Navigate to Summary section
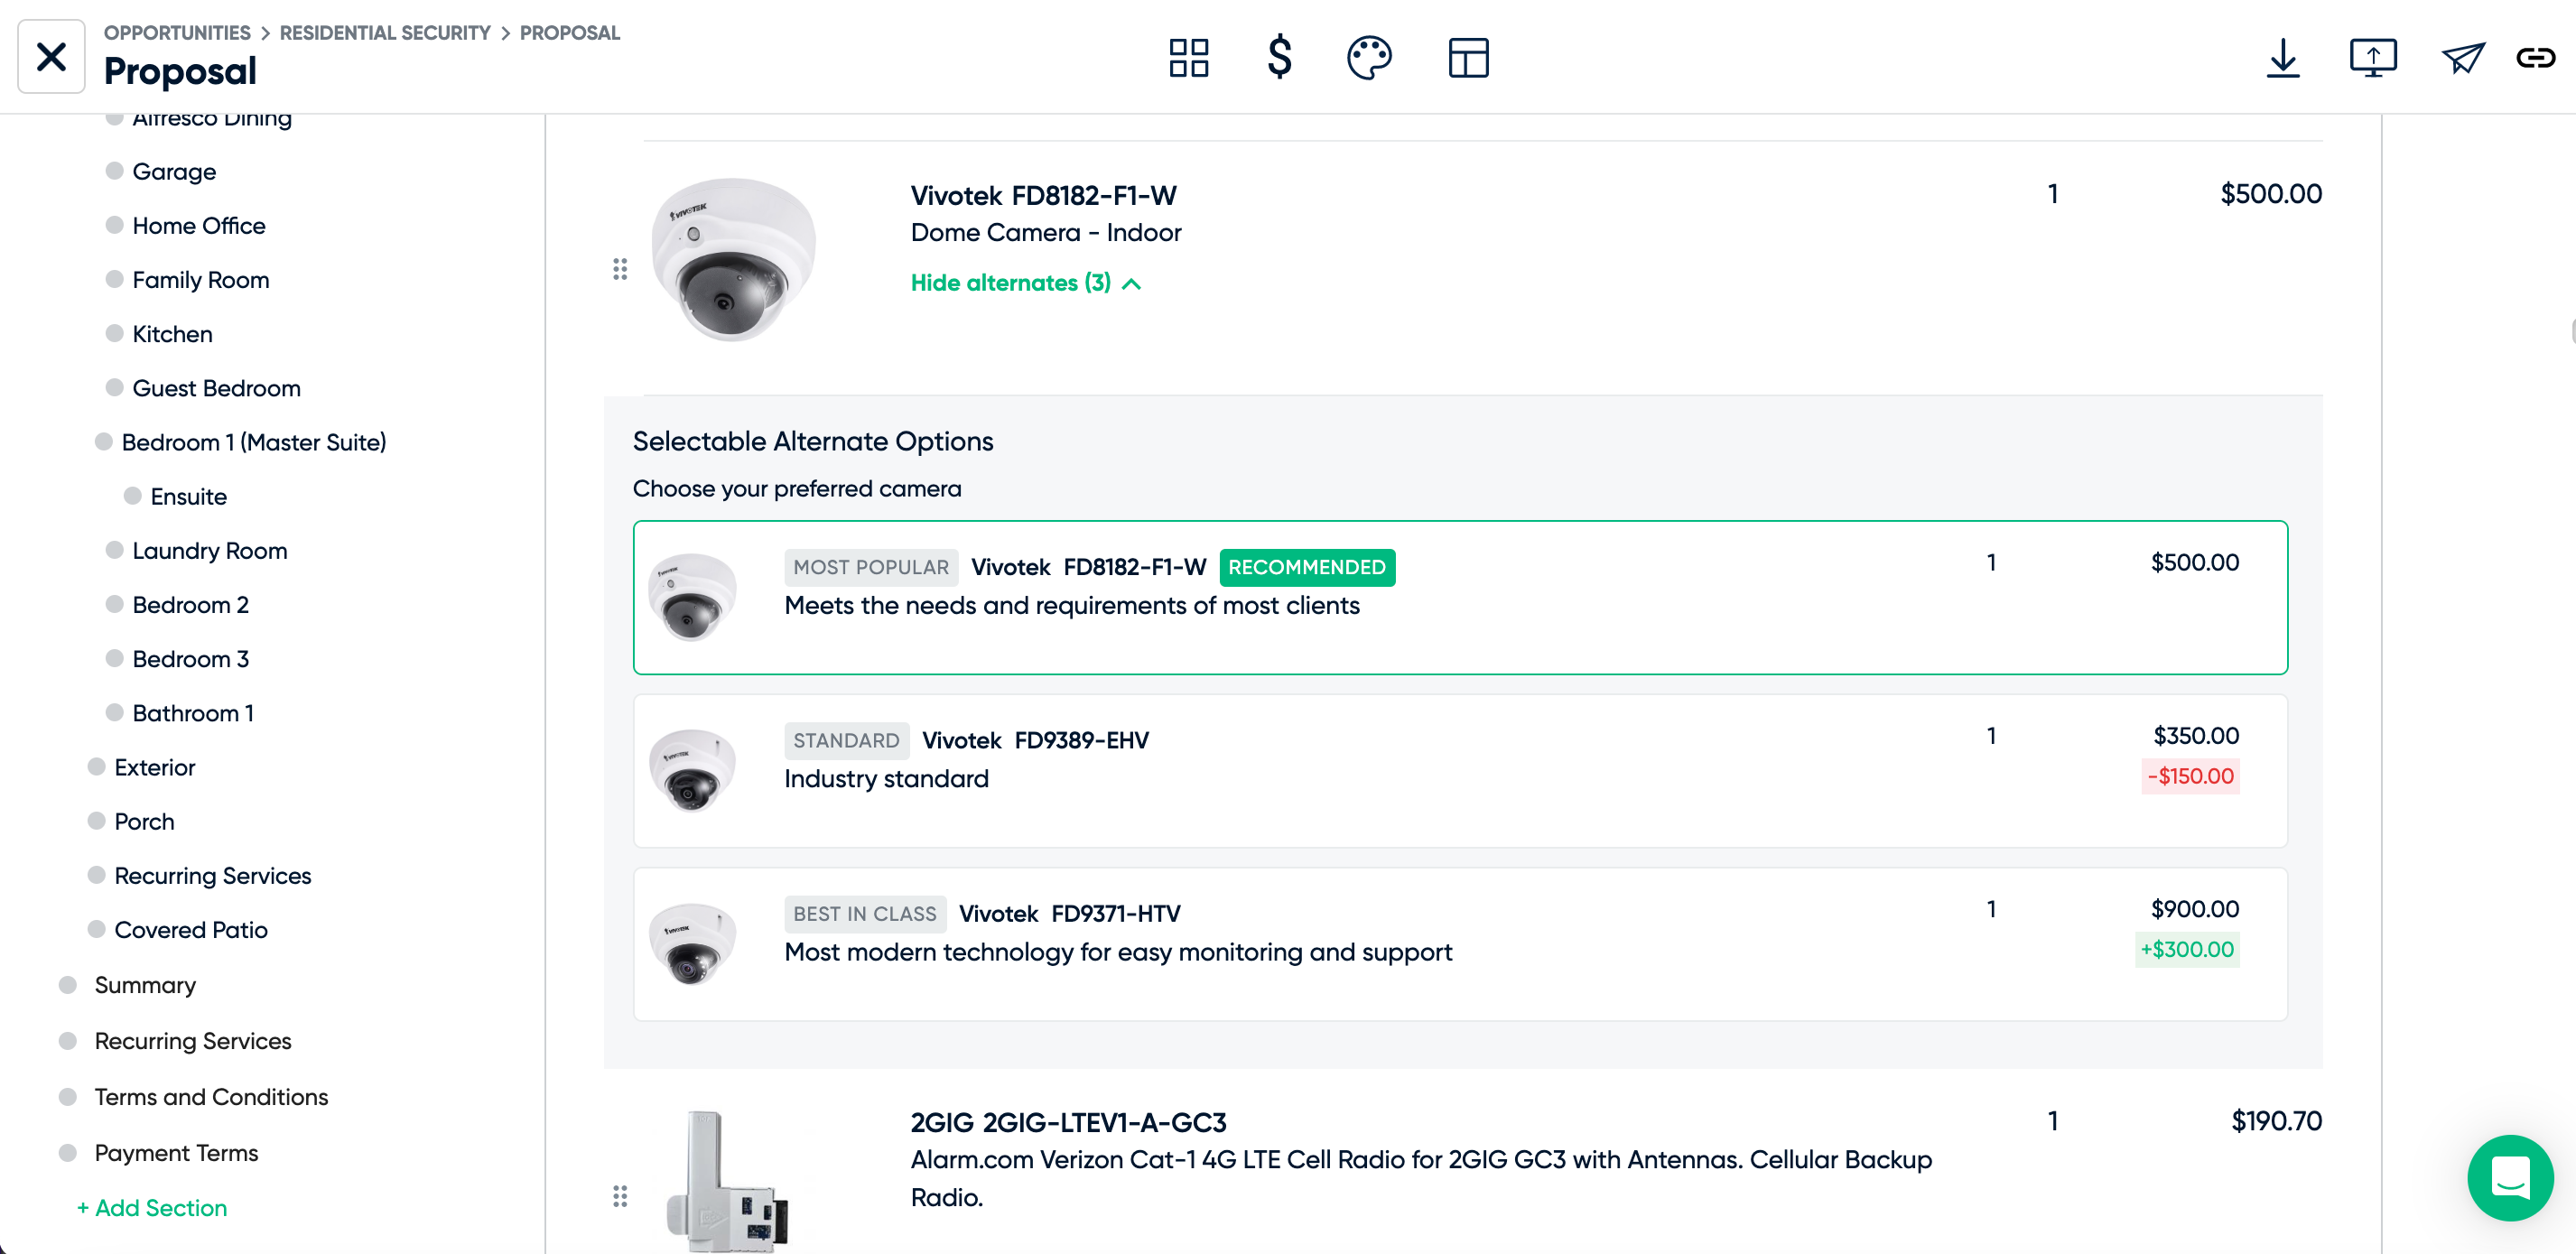The height and width of the screenshot is (1254, 2576). [x=146, y=984]
